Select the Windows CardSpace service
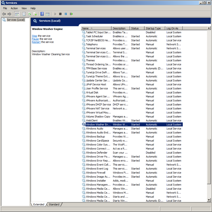 132,140
